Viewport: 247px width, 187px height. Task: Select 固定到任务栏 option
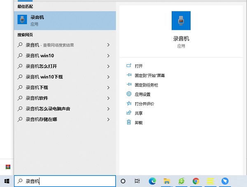coord(146,85)
